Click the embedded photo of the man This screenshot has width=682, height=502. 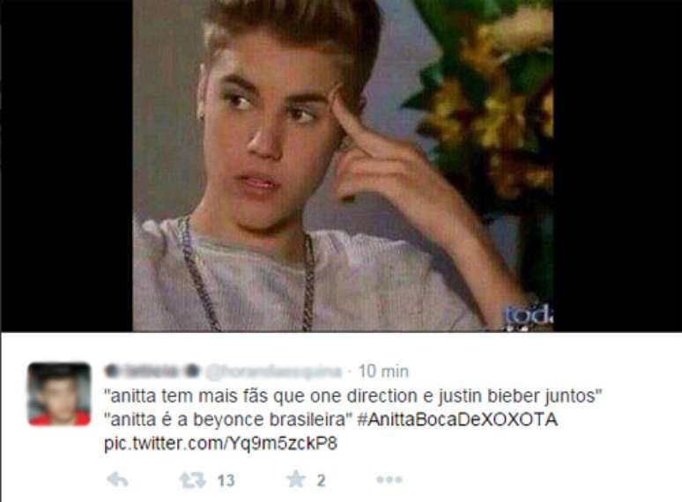click(343, 166)
